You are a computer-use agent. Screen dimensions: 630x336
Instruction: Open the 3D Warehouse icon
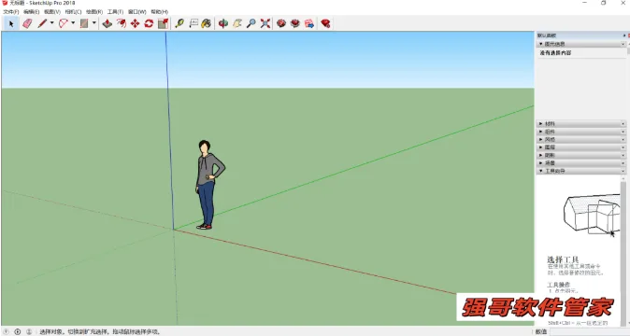(281, 23)
